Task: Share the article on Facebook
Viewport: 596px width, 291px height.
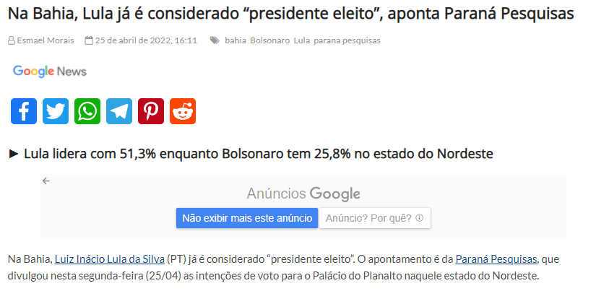Action: [x=24, y=111]
